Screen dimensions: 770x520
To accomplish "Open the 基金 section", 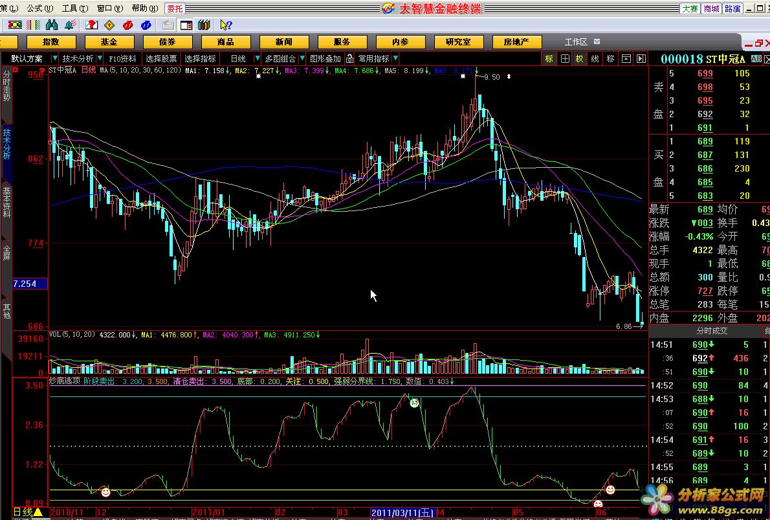I will click(x=109, y=42).
